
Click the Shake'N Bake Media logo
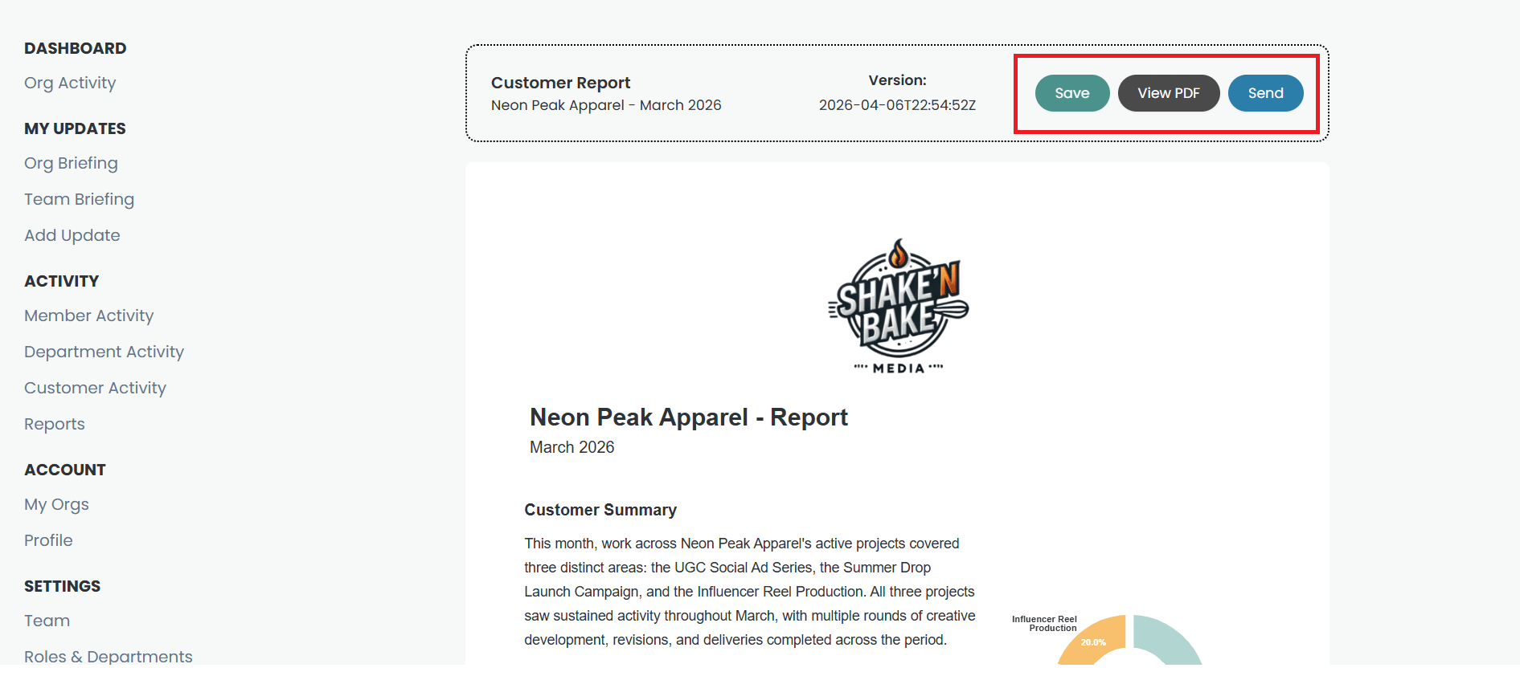899,306
